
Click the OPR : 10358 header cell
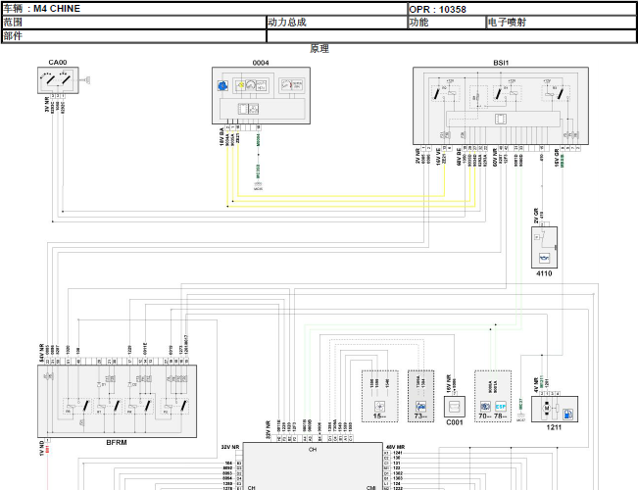click(522, 9)
